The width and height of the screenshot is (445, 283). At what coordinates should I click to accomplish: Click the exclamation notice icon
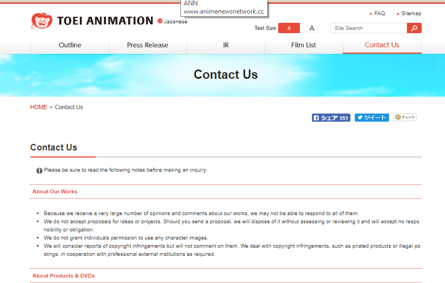(39, 171)
